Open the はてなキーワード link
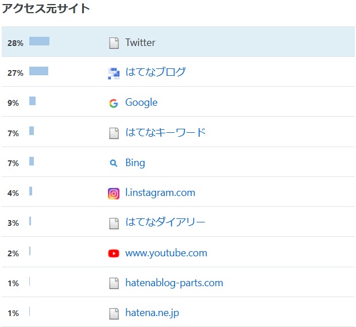This screenshot has width=356, height=327. [x=165, y=132]
